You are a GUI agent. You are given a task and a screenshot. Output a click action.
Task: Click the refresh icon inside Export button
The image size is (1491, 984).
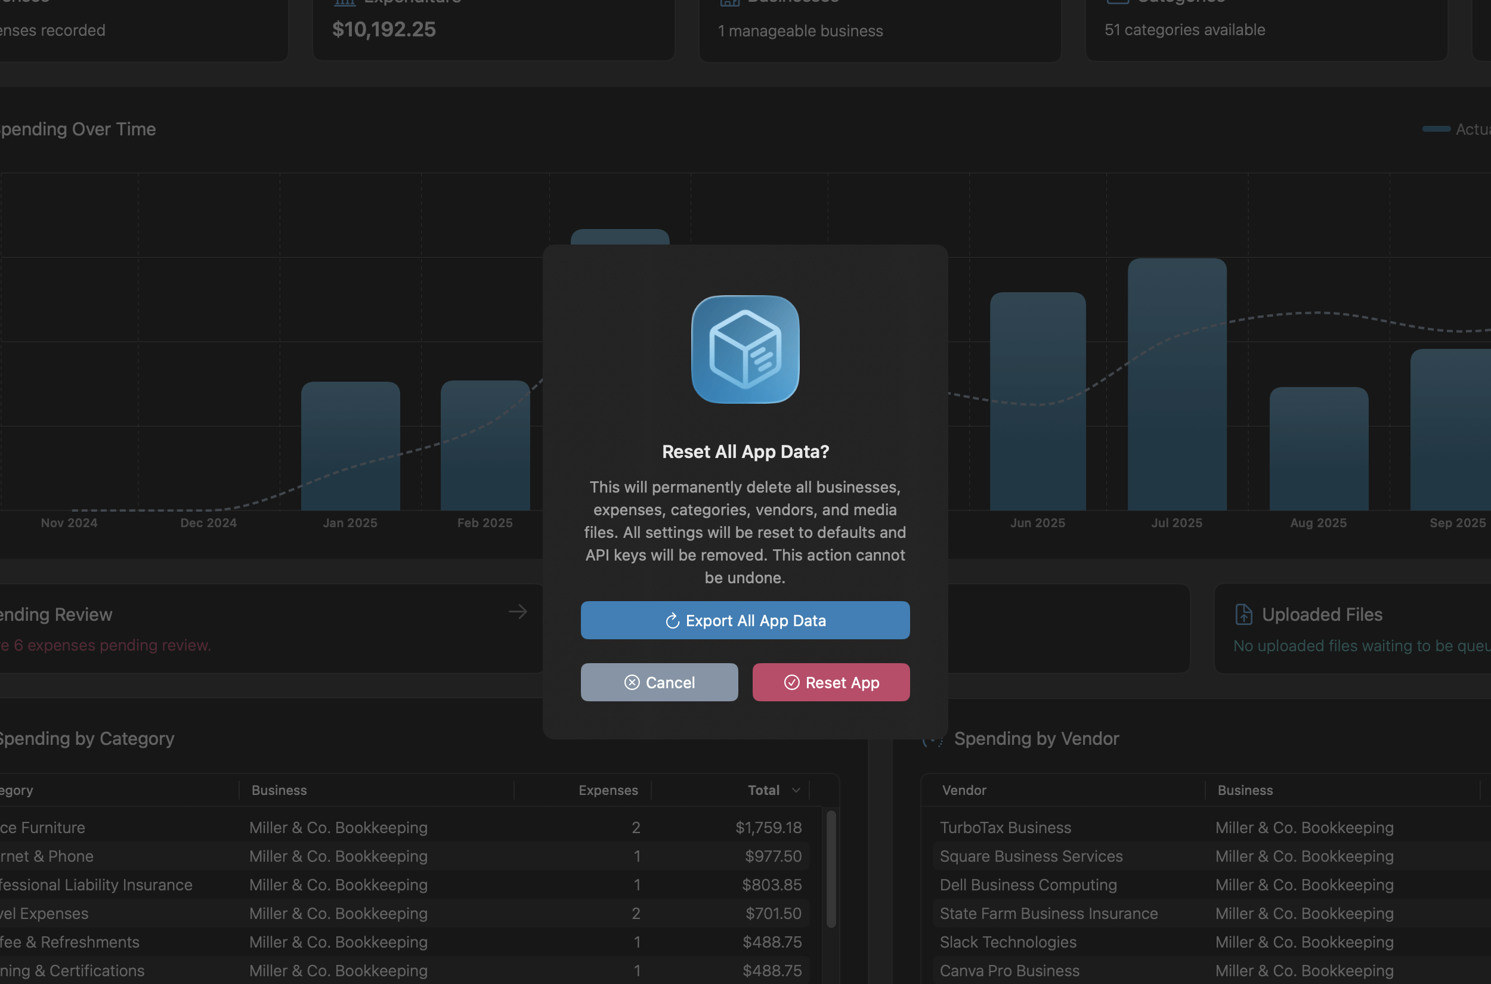coord(672,620)
